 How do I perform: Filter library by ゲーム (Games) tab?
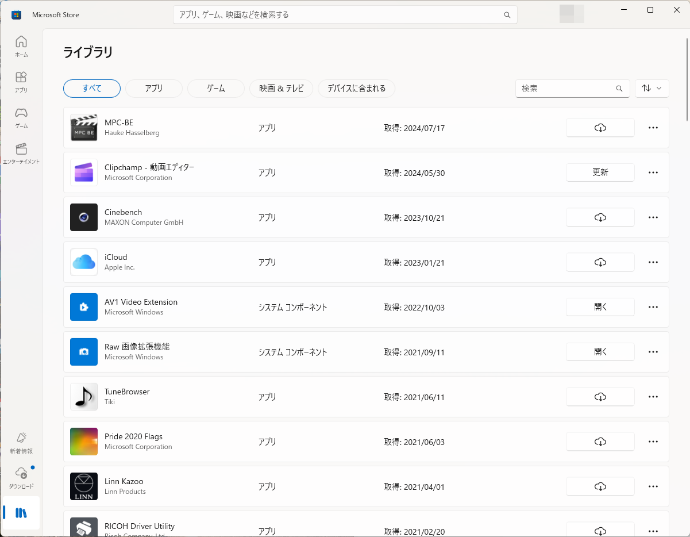(216, 89)
